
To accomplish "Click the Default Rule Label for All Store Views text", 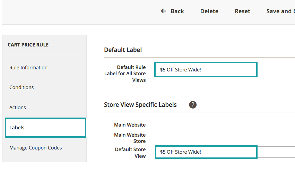I will (x=125, y=74).
